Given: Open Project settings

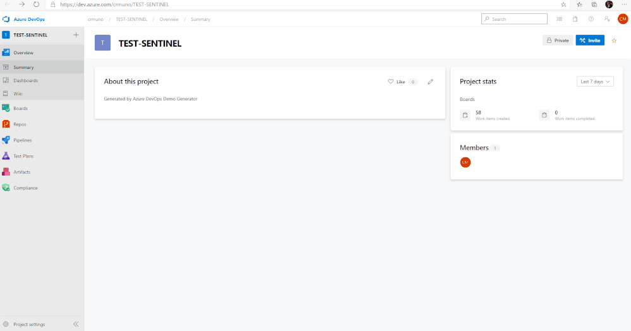Looking at the screenshot, I should (30, 325).
